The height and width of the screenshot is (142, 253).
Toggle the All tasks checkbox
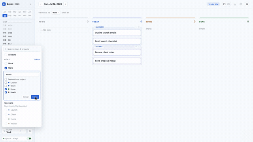(6, 55)
